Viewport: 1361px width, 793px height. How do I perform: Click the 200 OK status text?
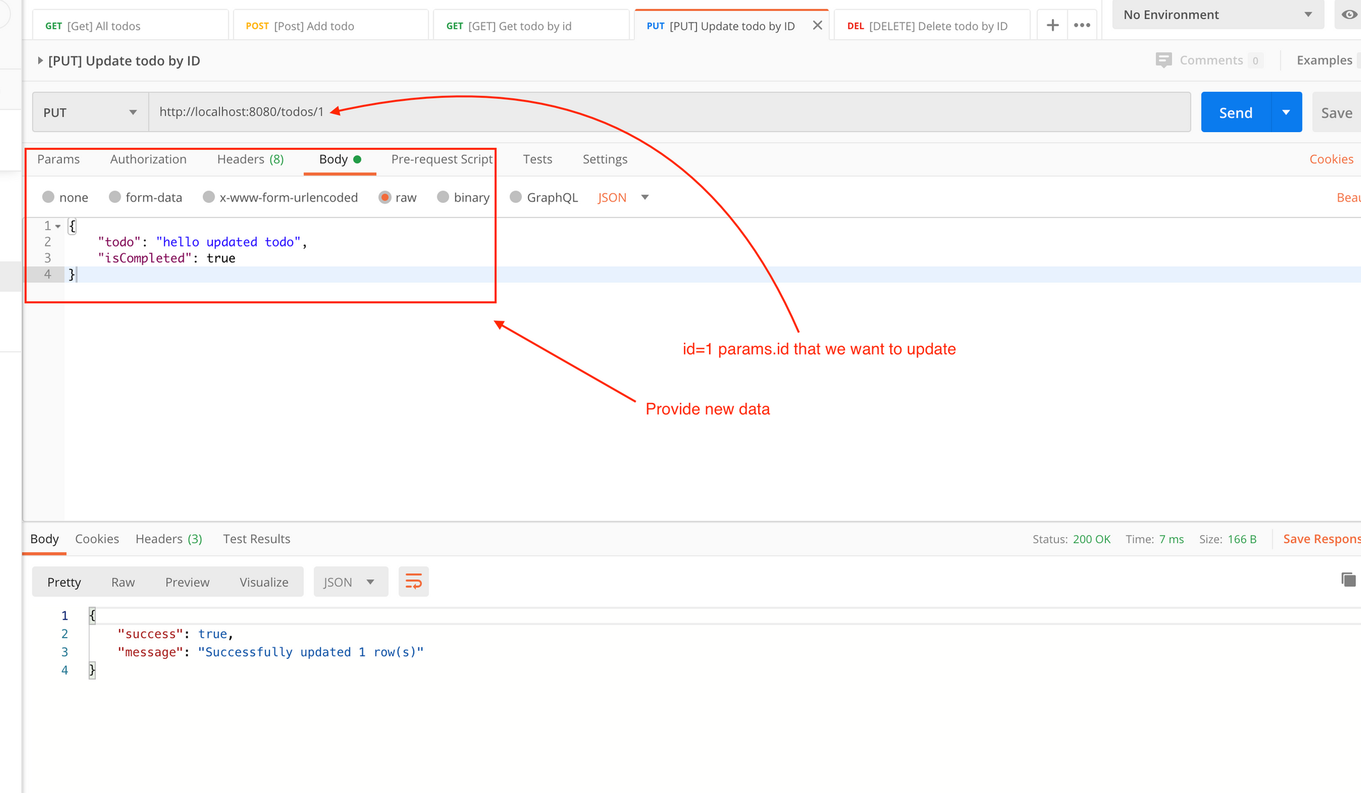coord(1092,539)
